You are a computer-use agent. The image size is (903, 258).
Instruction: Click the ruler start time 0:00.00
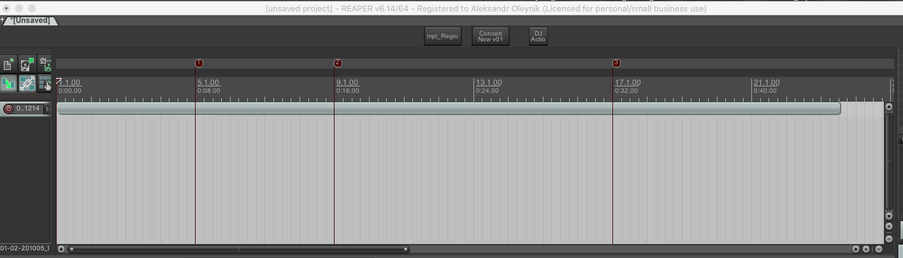click(x=69, y=91)
